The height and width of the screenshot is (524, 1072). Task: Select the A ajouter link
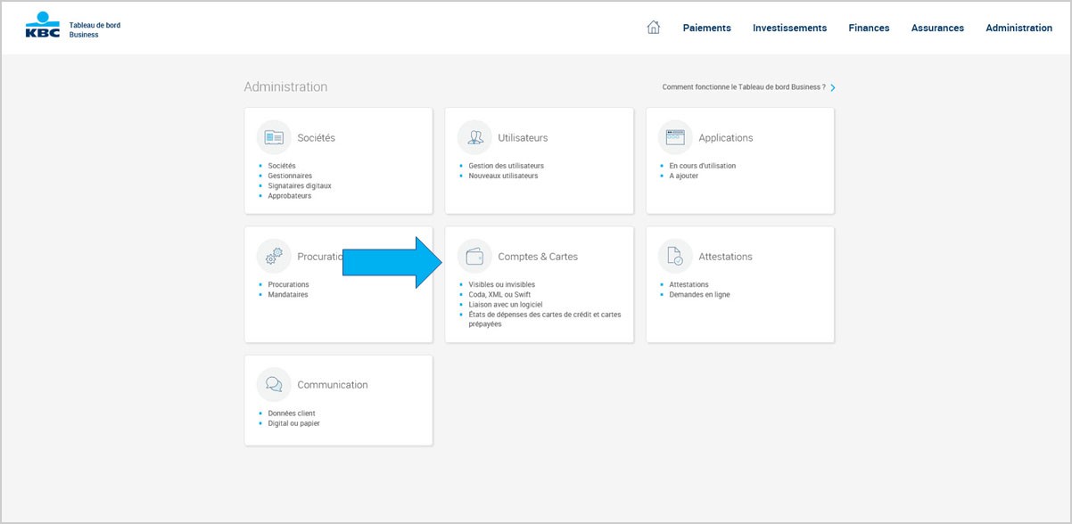(684, 176)
